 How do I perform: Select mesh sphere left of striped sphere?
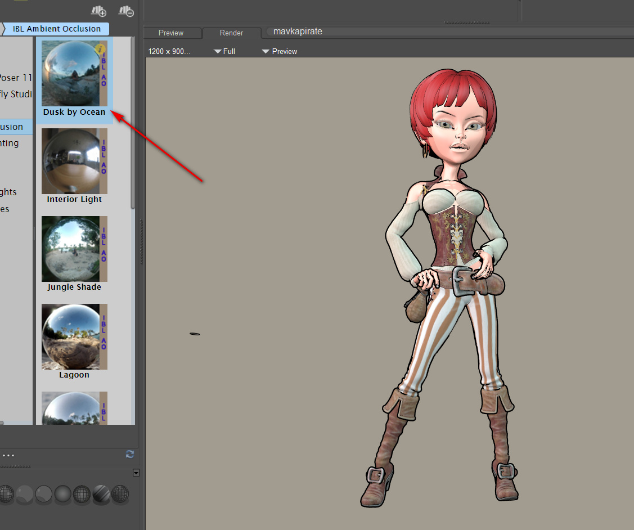click(x=82, y=494)
